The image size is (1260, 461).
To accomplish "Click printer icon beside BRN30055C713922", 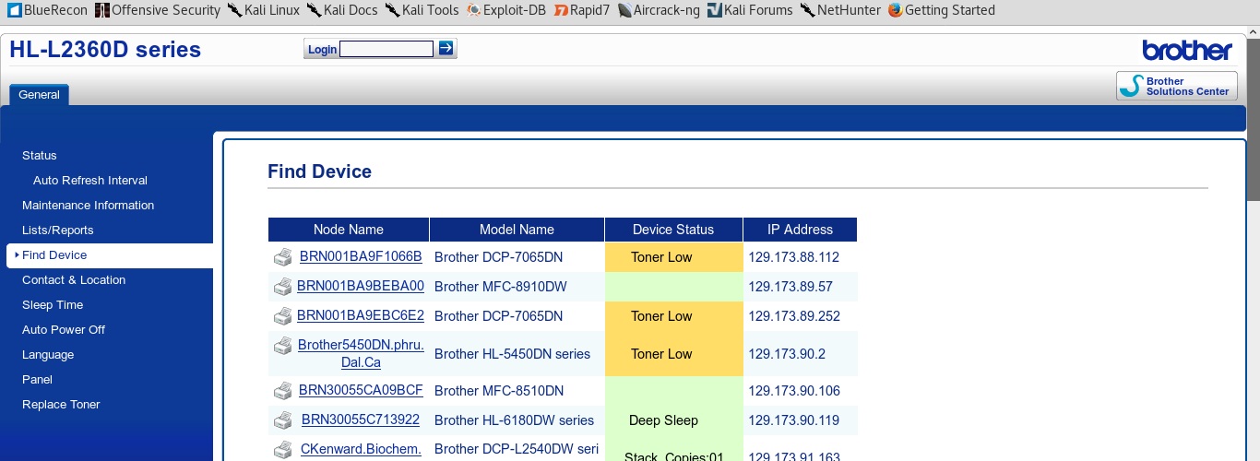I will point(283,420).
